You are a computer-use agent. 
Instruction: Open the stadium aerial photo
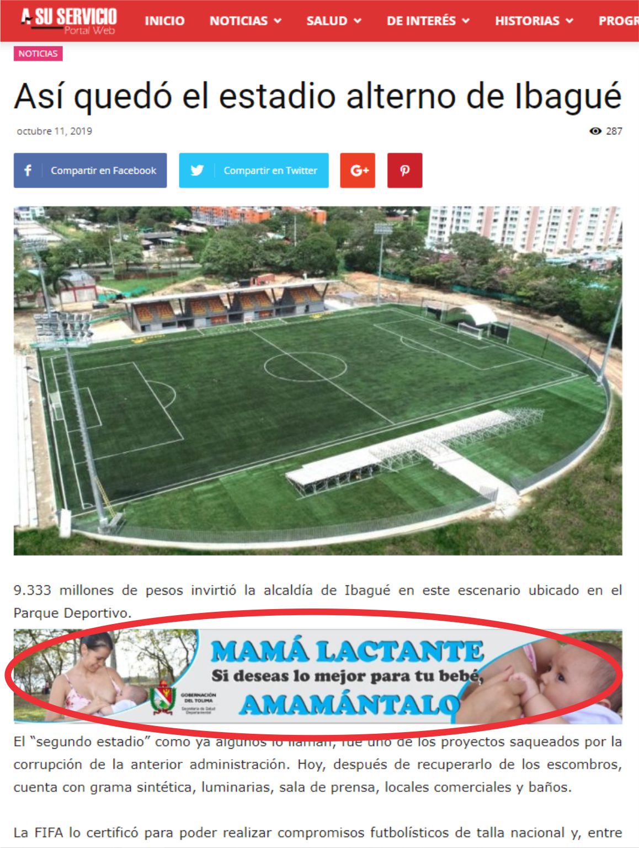tap(318, 381)
